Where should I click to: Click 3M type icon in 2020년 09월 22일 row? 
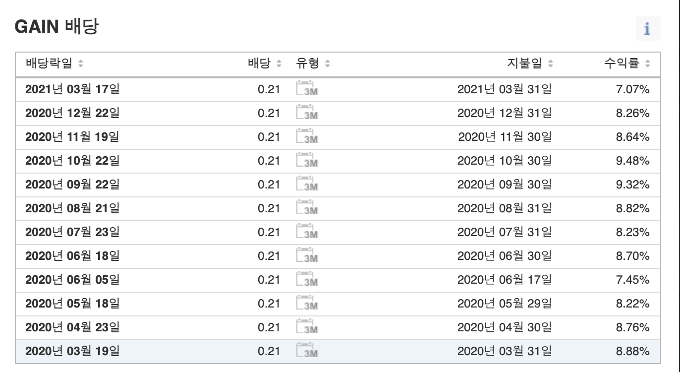307,184
